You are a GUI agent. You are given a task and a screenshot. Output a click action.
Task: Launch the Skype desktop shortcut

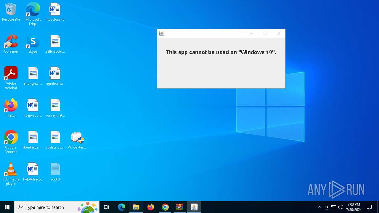[33, 44]
